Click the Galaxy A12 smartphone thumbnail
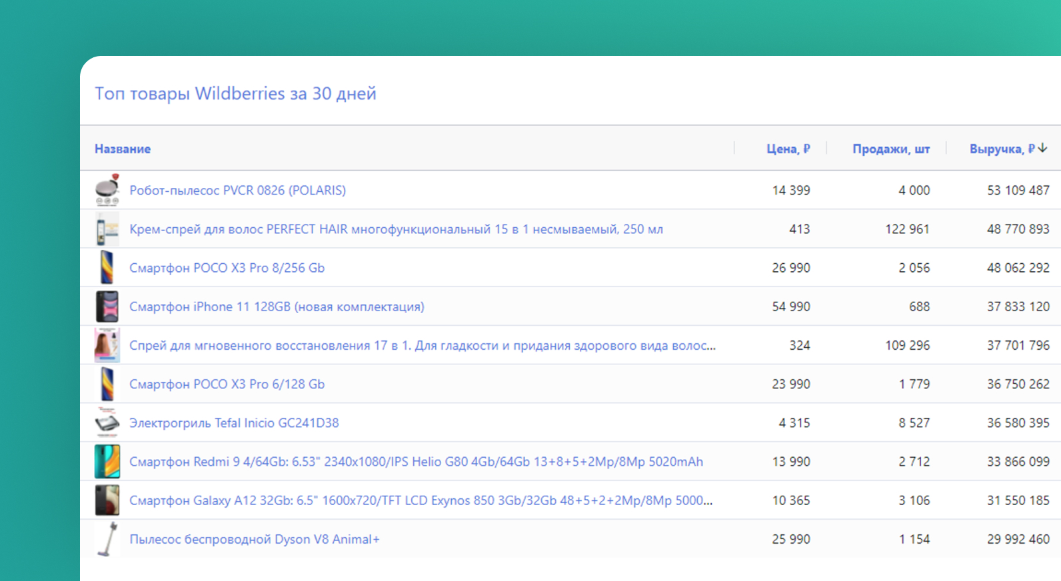Screen dimensions: 1061x581 click(x=107, y=500)
